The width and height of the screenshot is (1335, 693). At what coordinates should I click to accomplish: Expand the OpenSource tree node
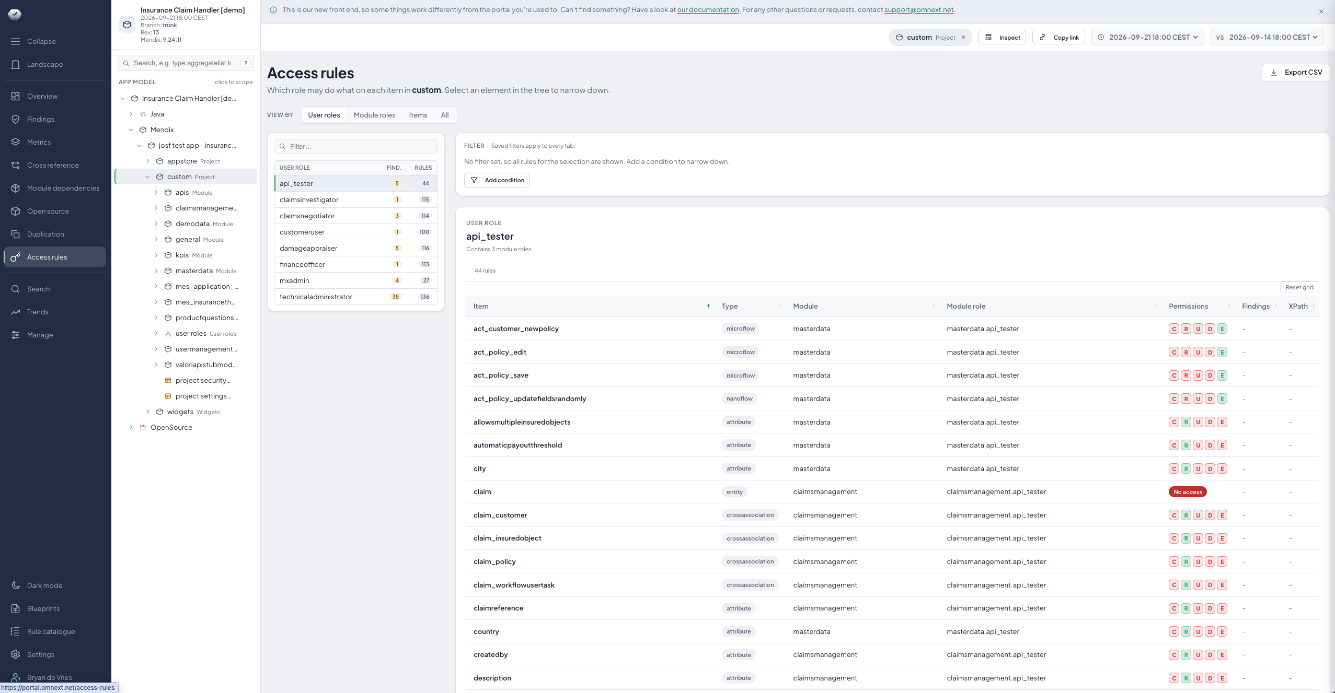coord(131,427)
